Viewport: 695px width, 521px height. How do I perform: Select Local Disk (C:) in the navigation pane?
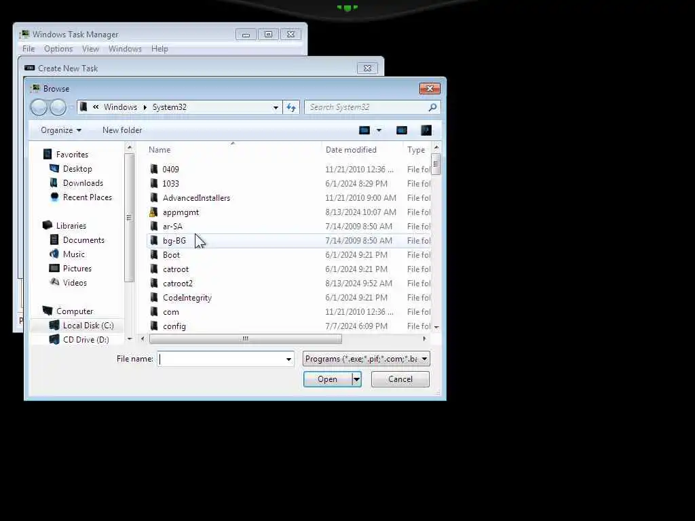[88, 325]
